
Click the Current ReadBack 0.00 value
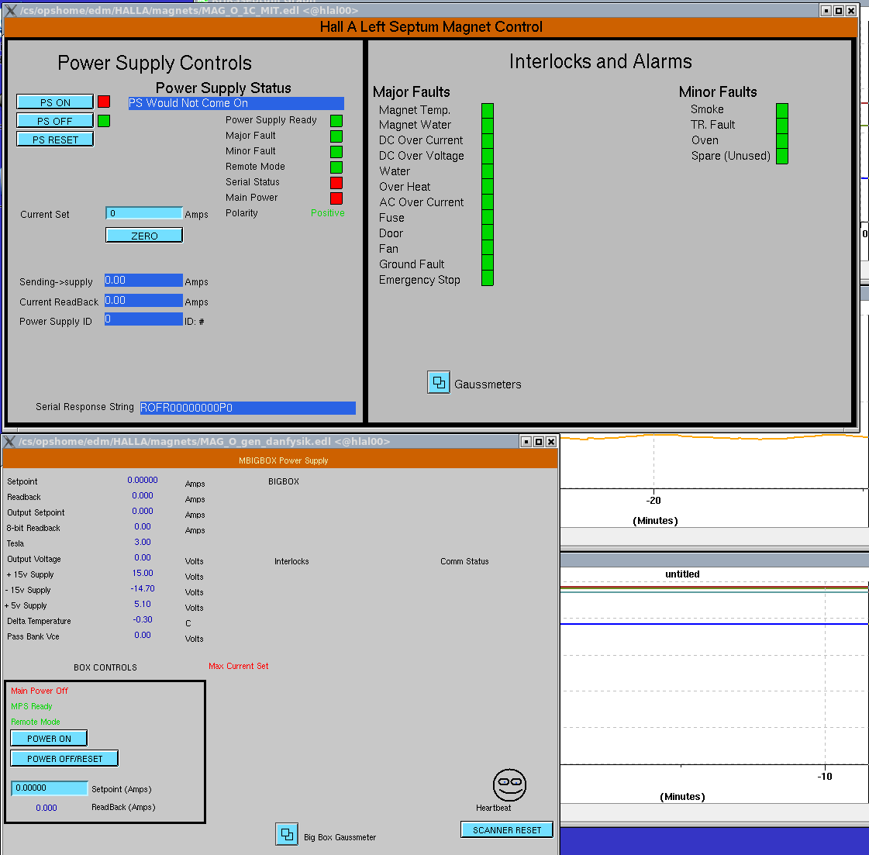point(143,300)
